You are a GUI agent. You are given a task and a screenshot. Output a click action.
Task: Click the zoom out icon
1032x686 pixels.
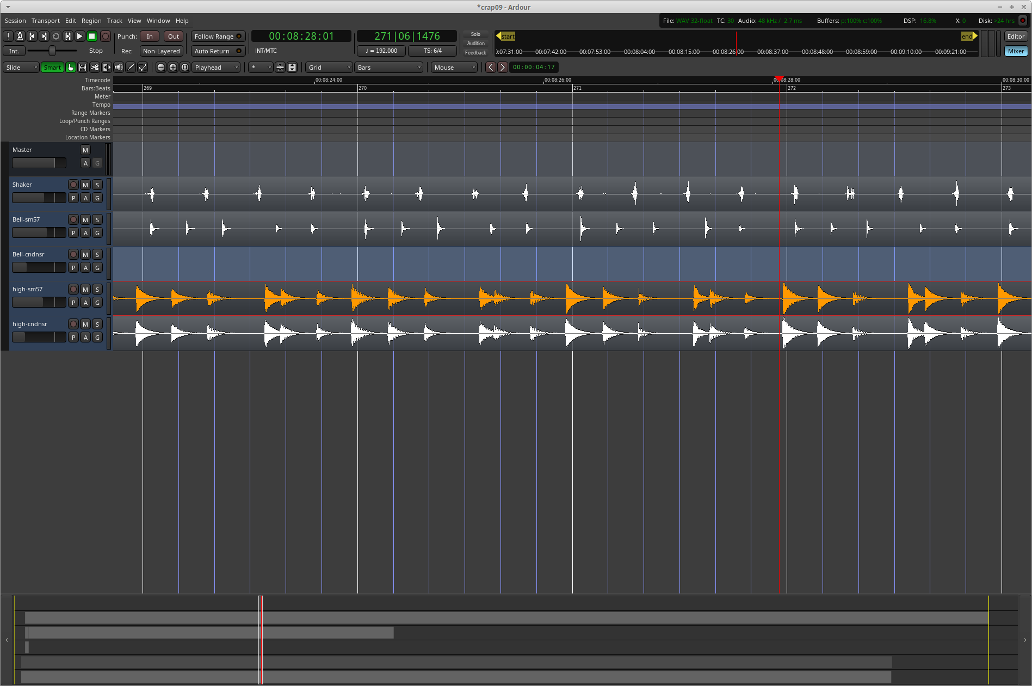[x=161, y=68]
